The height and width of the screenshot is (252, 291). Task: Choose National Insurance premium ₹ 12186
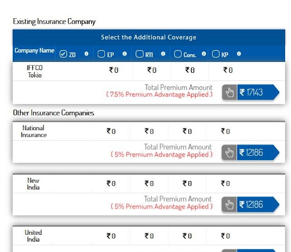258,152
